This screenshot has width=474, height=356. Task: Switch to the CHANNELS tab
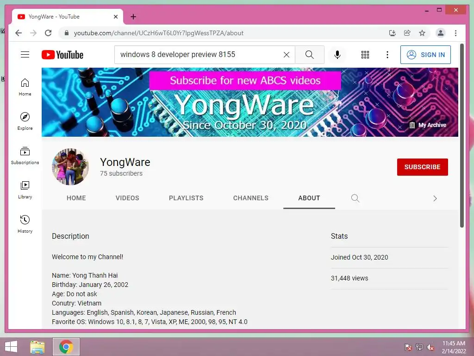pos(250,198)
